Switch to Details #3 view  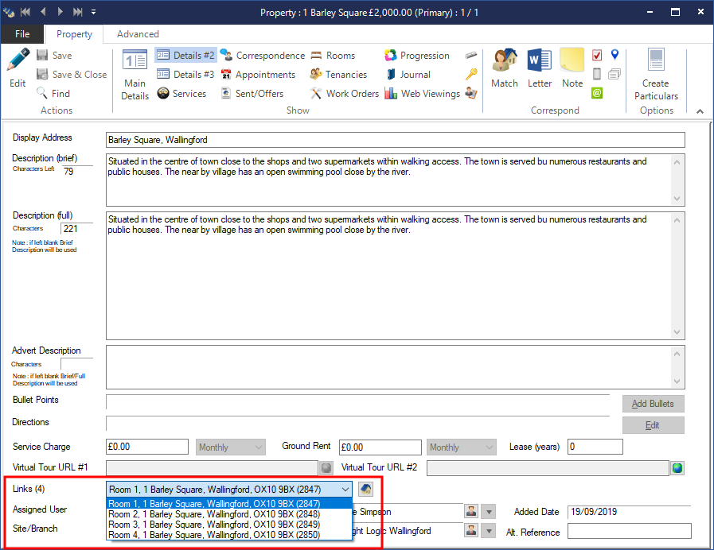pyautogui.click(x=185, y=75)
